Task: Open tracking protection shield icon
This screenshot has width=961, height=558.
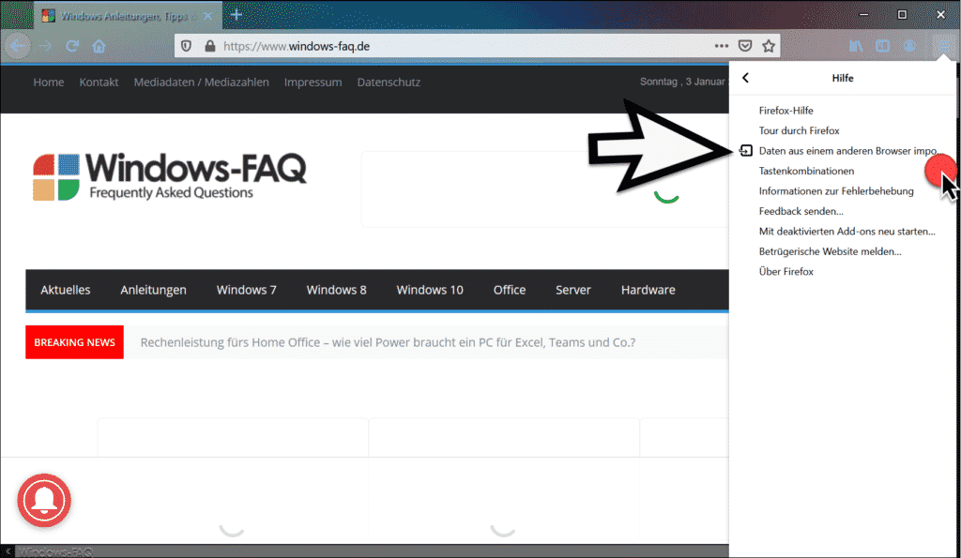Action: click(x=187, y=46)
